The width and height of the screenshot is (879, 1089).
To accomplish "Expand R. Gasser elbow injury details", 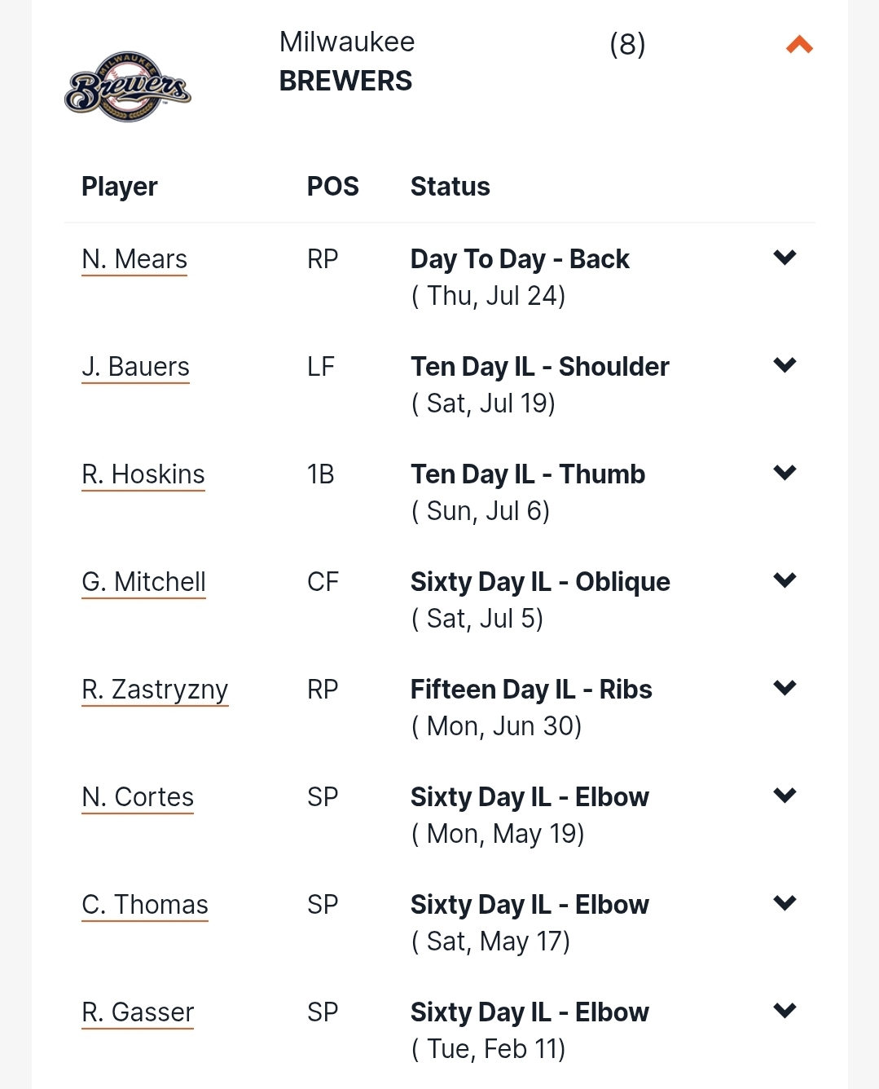I will (785, 1011).
